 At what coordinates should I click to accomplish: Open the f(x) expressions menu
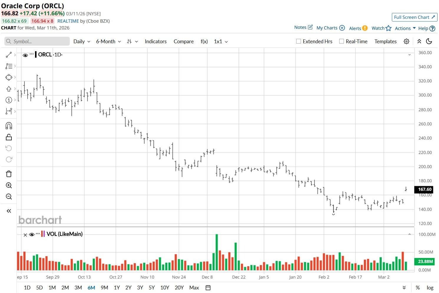pos(204,41)
